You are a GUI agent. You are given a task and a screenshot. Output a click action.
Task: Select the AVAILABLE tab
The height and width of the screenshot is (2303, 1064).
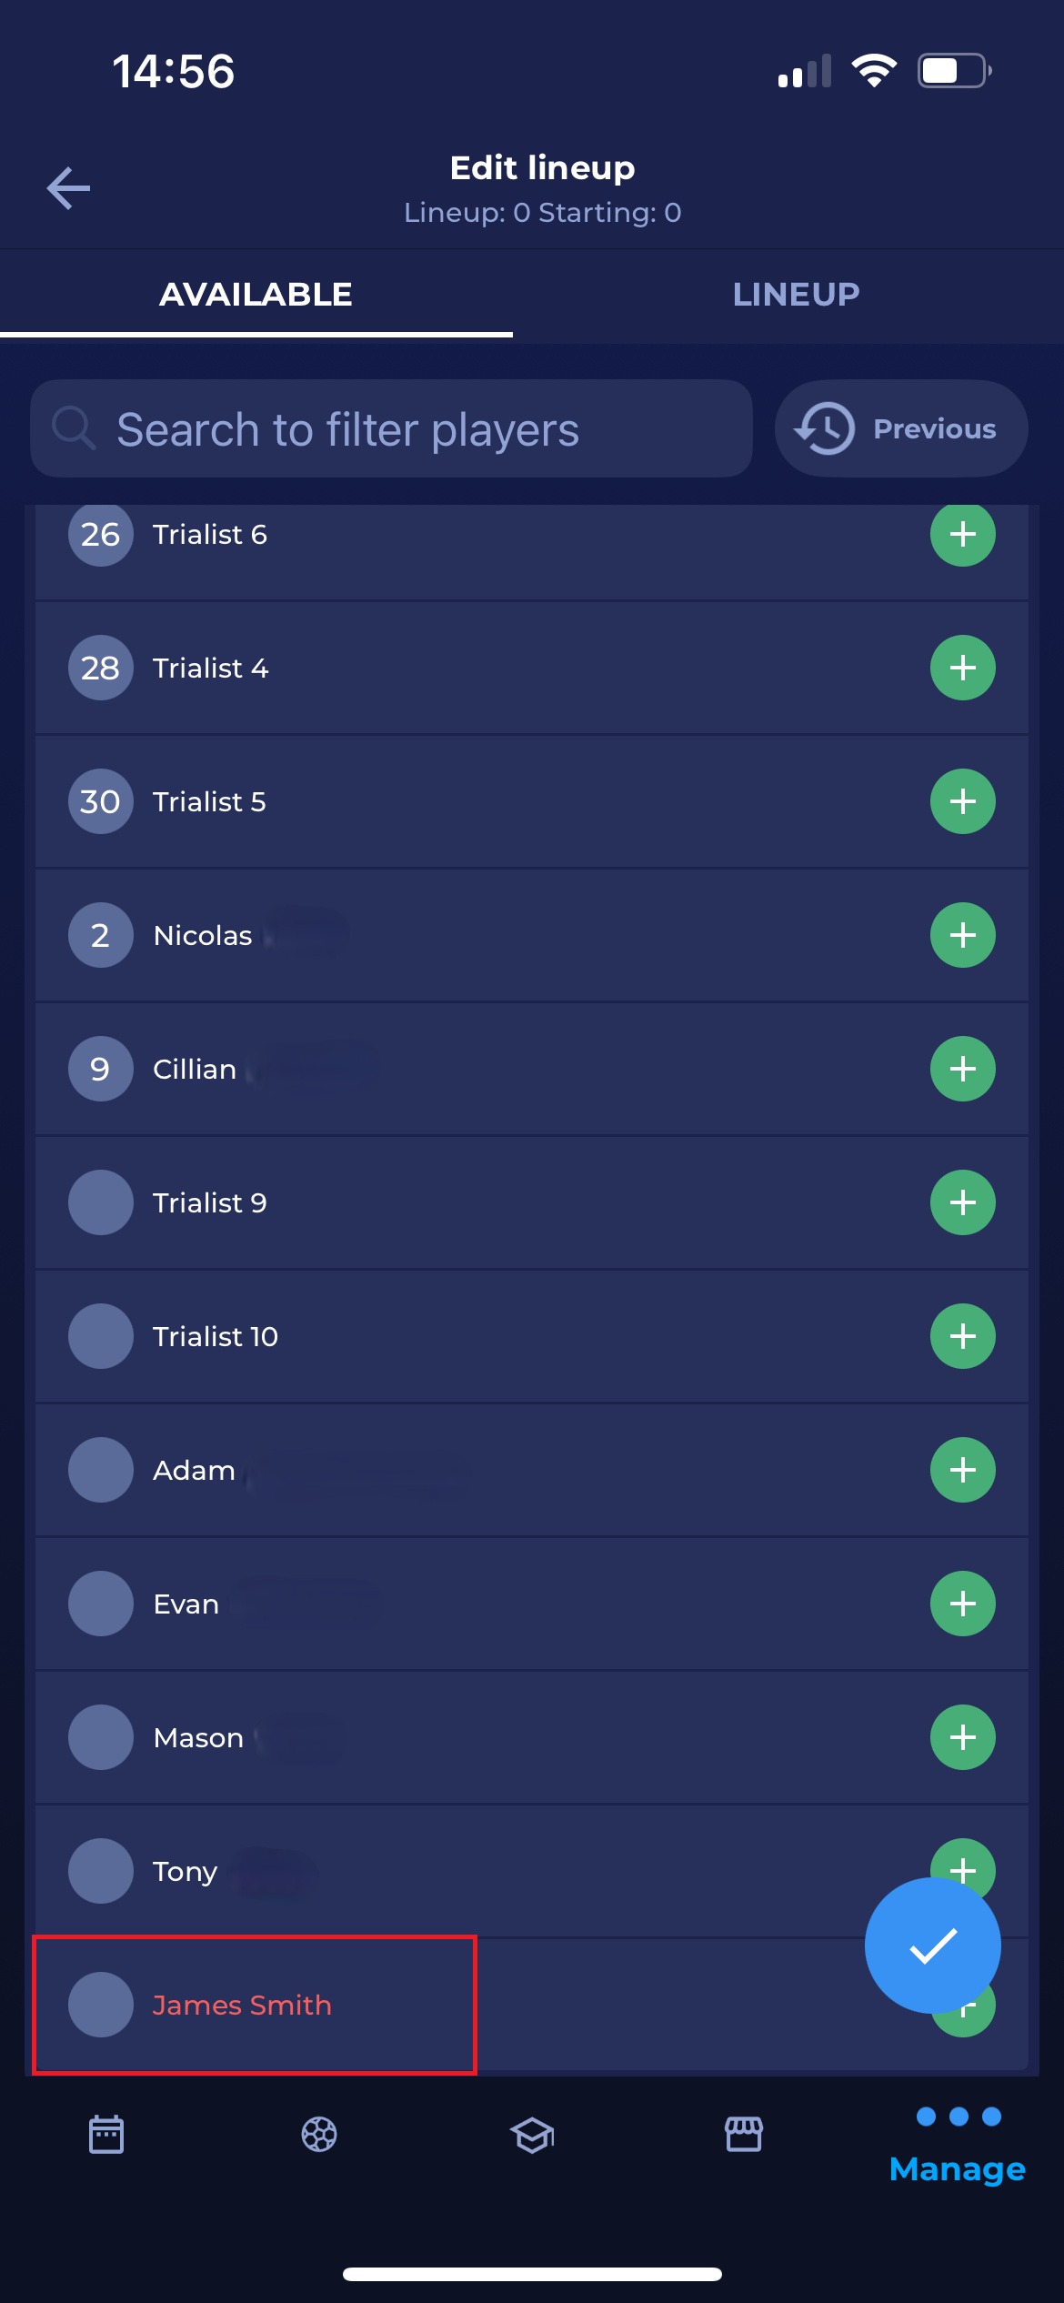point(256,295)
